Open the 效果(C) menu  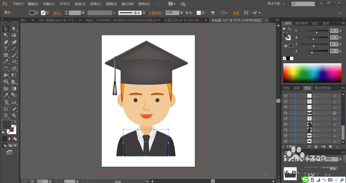[x=95, y=4]
